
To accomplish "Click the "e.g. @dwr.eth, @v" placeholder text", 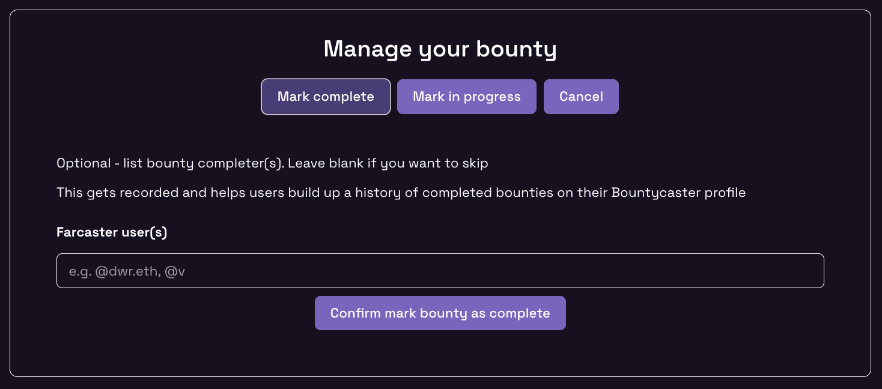I will pos(127,271).
